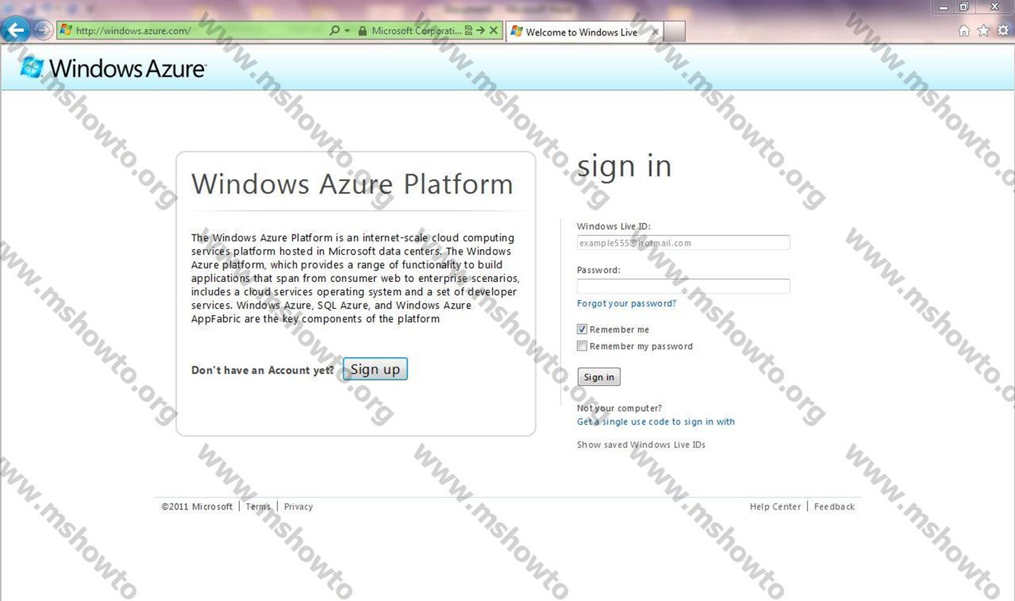Click Show saved Windows Live IDs
This screenshot has height=601, width=1015.
pos(641,445)
